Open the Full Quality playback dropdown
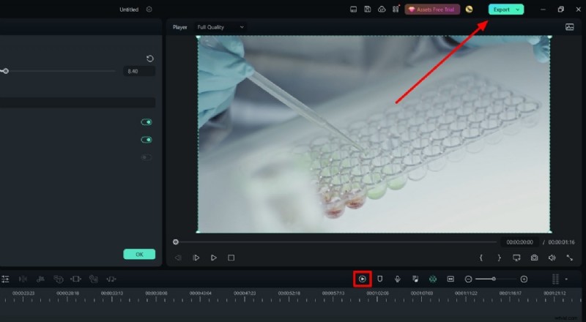 coord(220,27)
